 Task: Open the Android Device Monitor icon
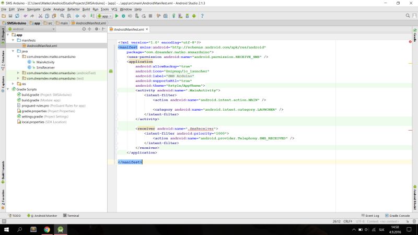(194, 16)
